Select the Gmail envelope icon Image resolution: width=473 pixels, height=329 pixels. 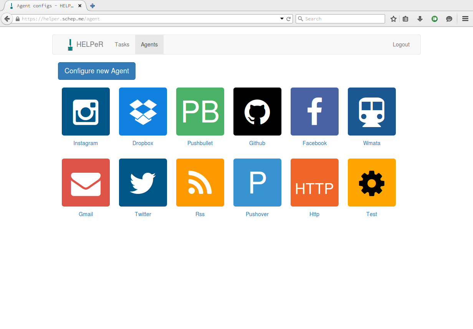point(86,183)
